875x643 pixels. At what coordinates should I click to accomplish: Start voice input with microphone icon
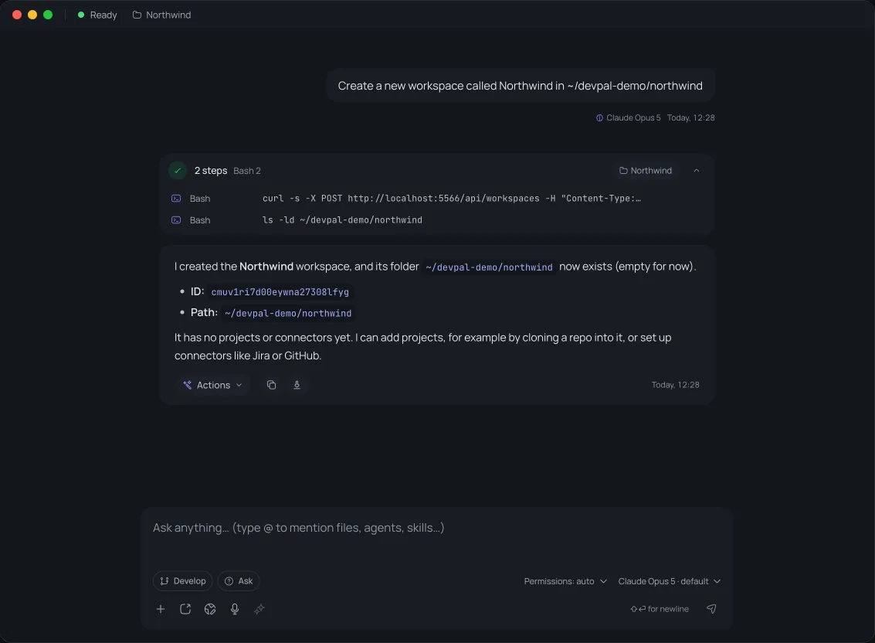pyautogui.click(x=234, y=609)
